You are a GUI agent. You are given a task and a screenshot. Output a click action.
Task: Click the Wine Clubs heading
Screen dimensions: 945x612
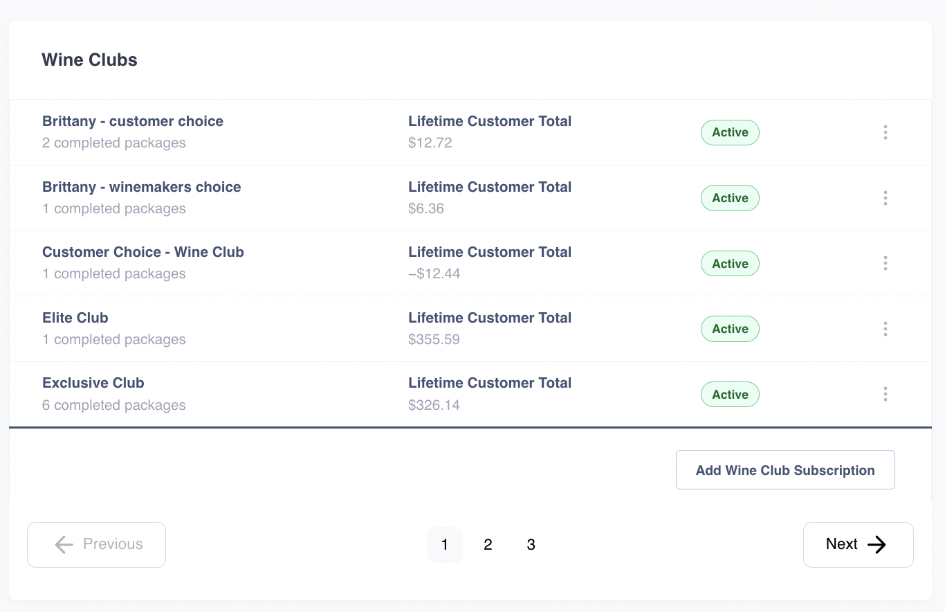(x=89, y=60)
